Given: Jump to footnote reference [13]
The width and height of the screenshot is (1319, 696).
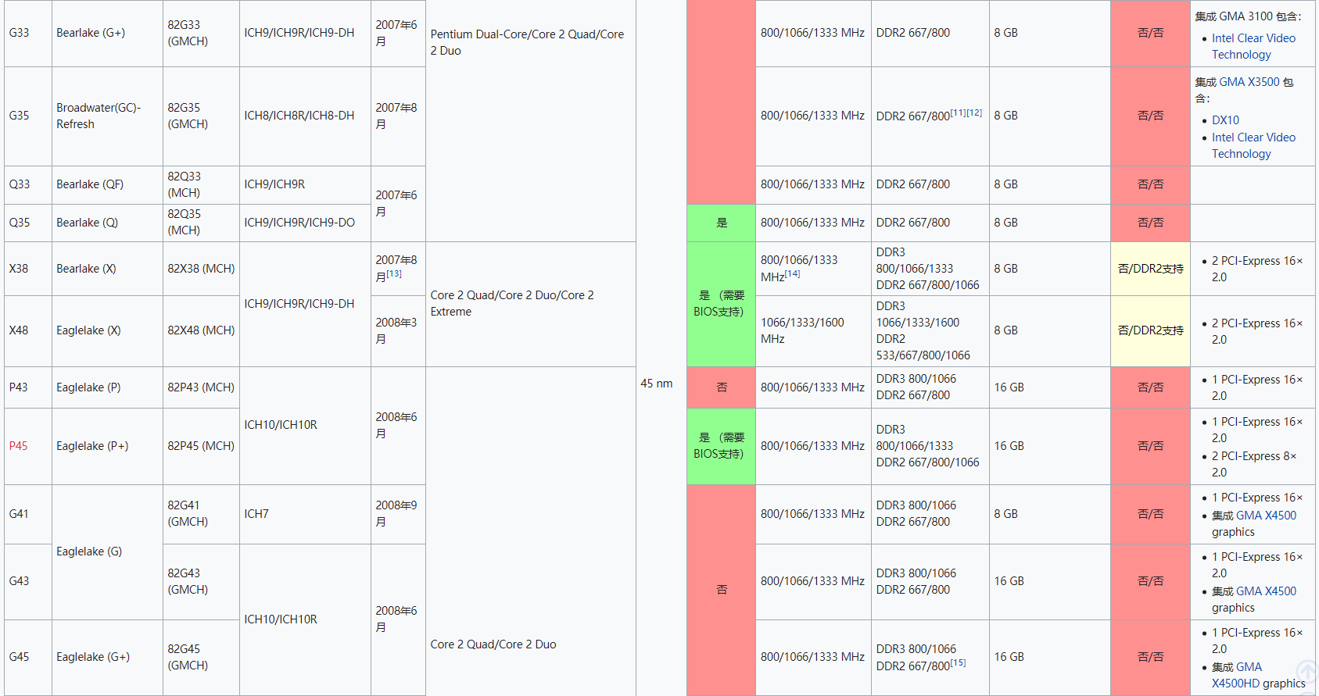Looking at the screenshot, I should point(394,273).
